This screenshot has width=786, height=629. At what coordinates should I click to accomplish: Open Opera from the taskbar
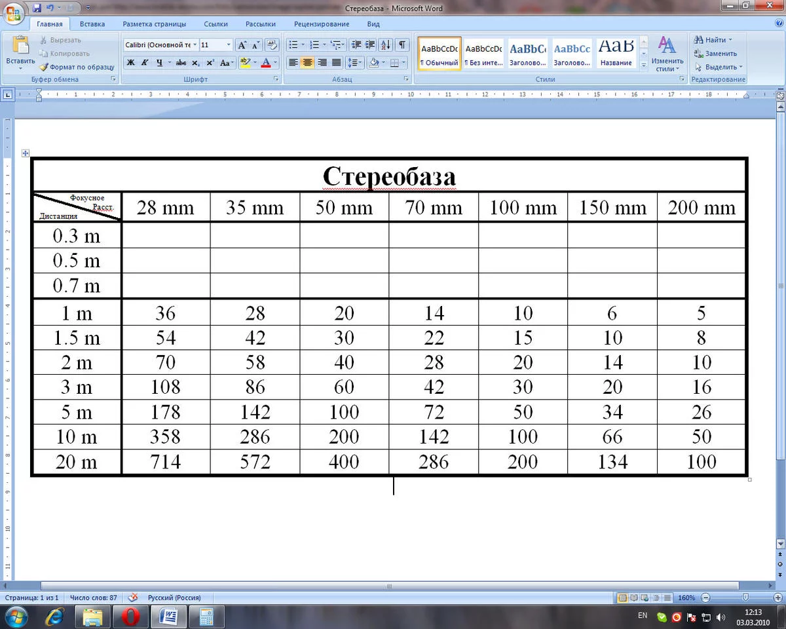coord(131,617)
